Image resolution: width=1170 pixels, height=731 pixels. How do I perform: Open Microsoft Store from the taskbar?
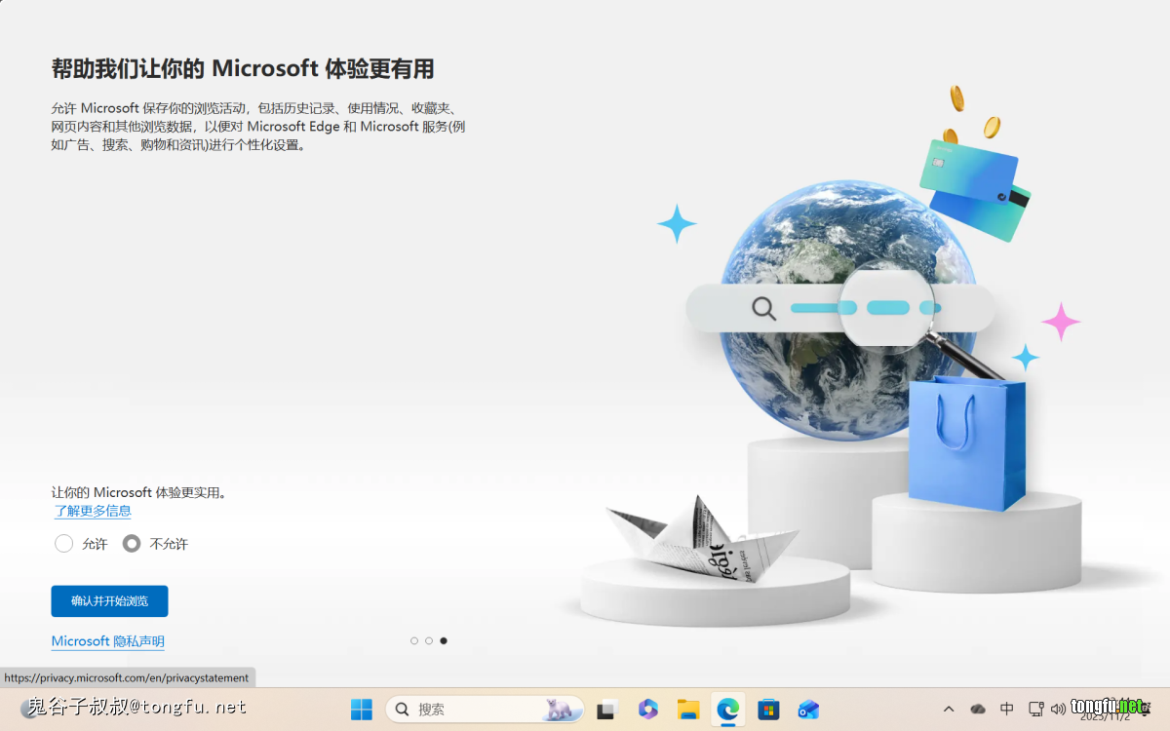tap(768, 710)
